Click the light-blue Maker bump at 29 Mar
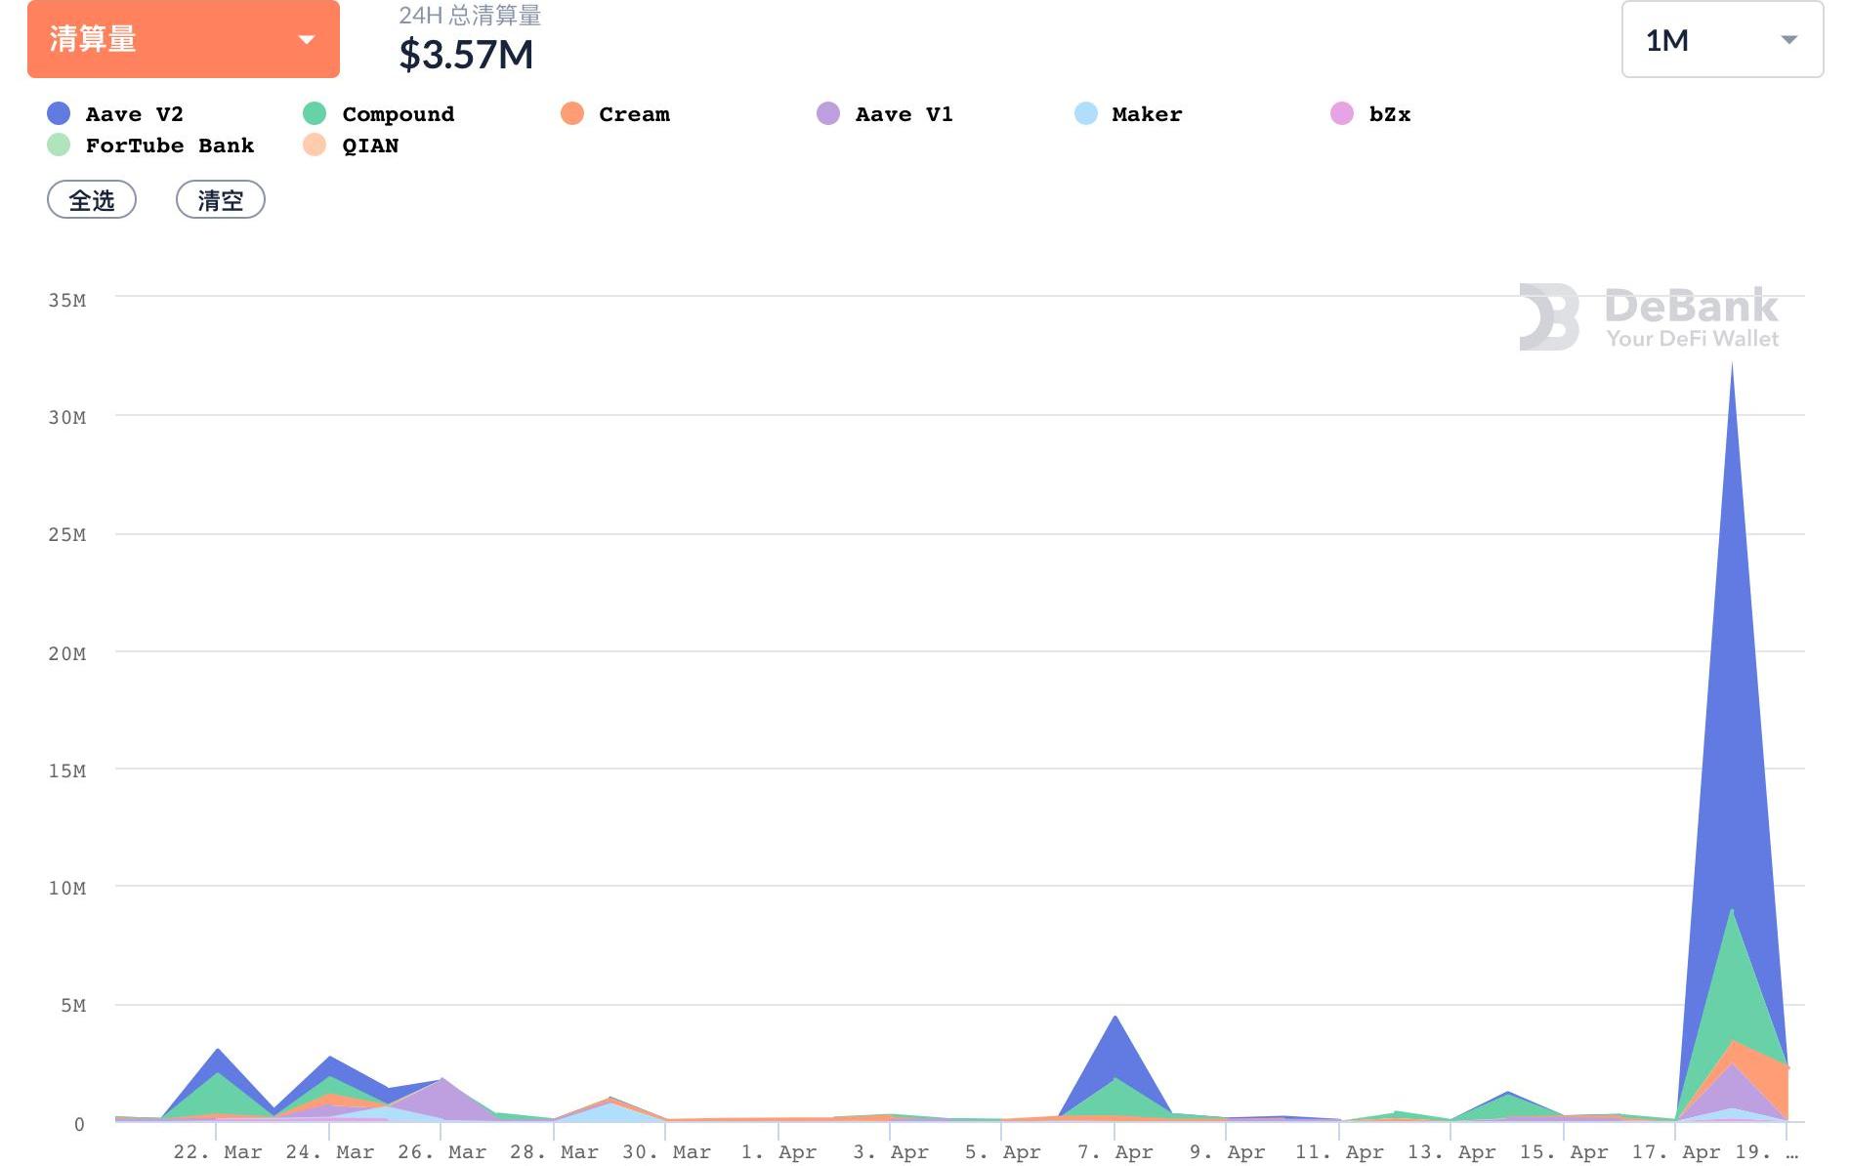Screen dimensions: 1850x1166 (x=610, y=1111)
